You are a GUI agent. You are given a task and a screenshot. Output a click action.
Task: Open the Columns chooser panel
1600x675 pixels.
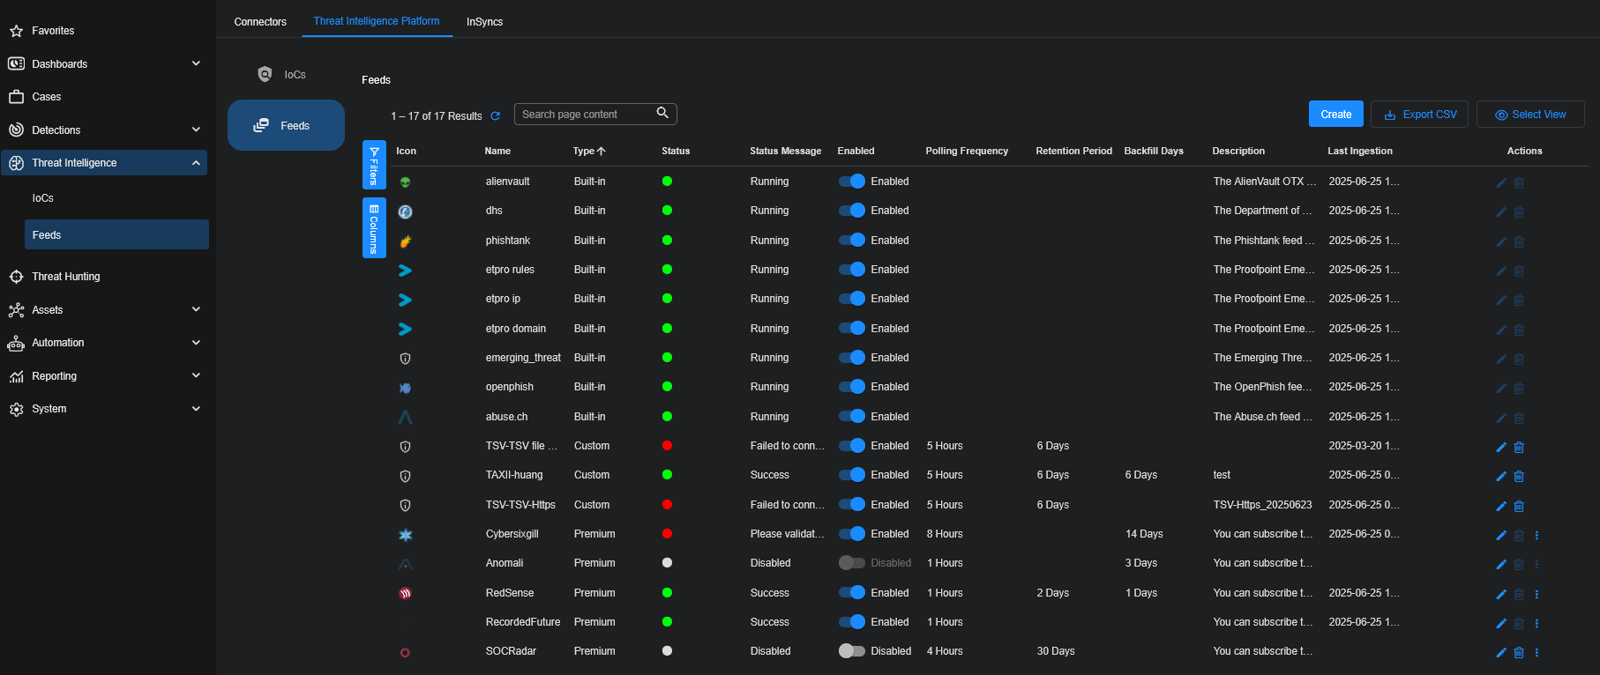click(x=374, y=228)
